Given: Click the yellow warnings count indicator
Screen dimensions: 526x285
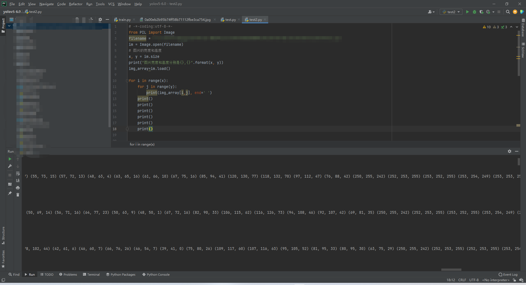Looking at the screenshot, I should [487, 27].
